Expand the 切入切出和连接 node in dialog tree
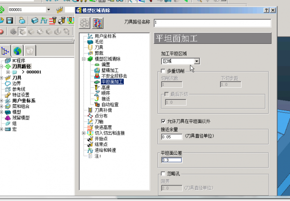The width and height of the screenshot is (290, 201). coord(84,133)
